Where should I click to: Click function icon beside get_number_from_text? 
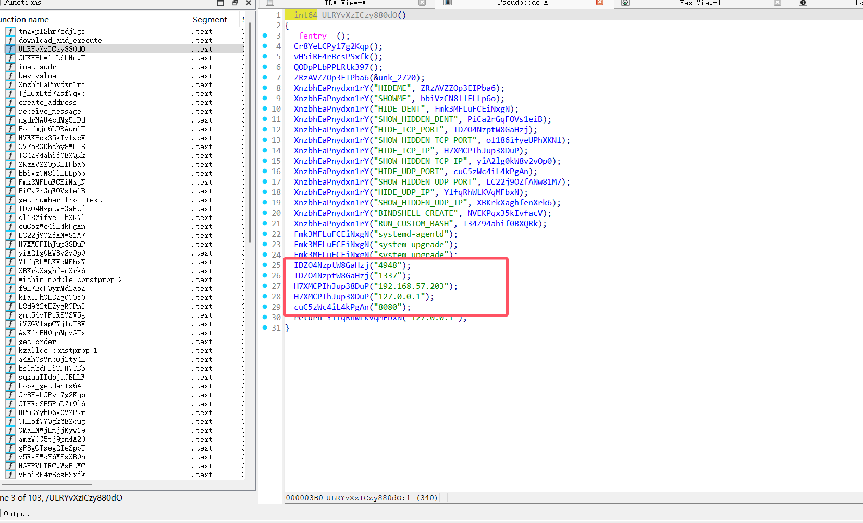point(10,200)
